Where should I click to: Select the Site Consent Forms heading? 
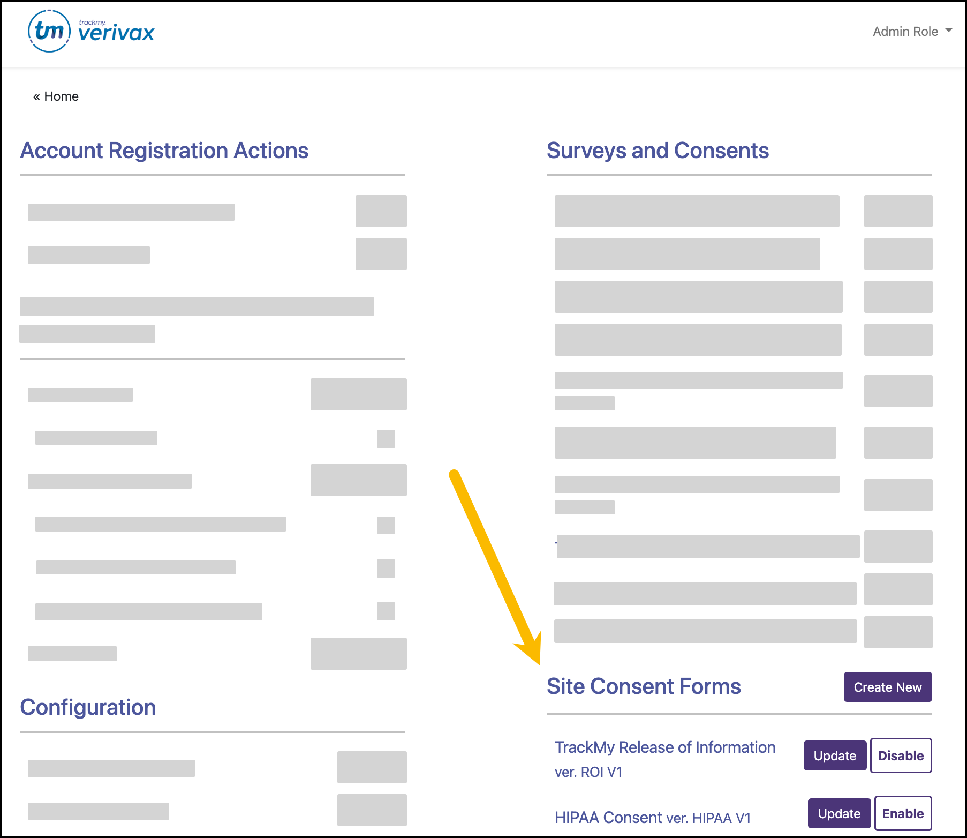click(x=644, y=686)
